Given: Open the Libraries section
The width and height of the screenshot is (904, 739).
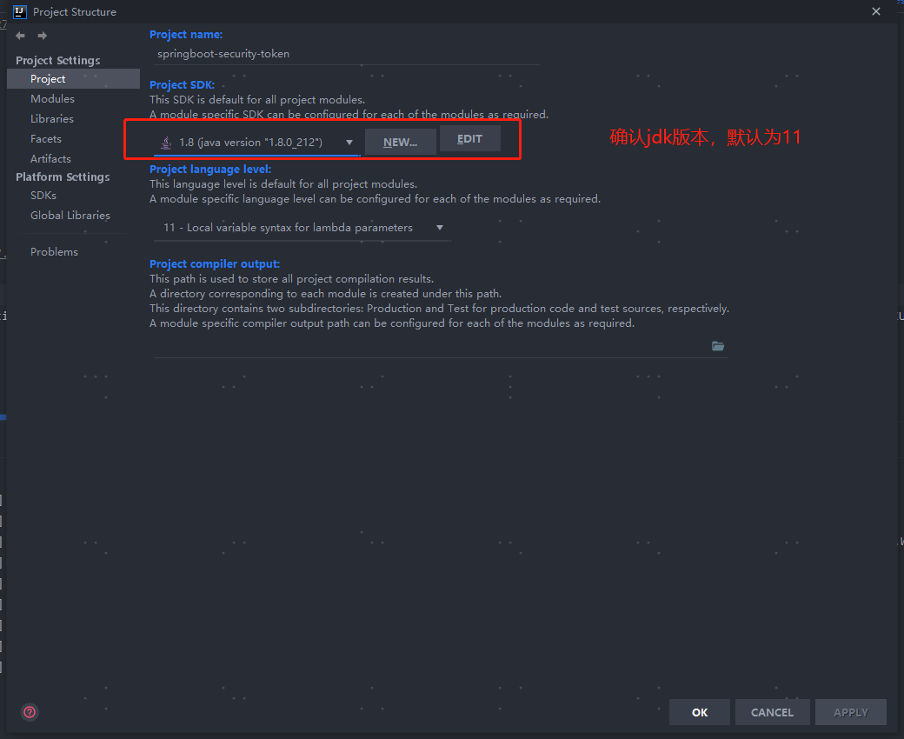Looking at the screenshot, I should tap(52, 119).
